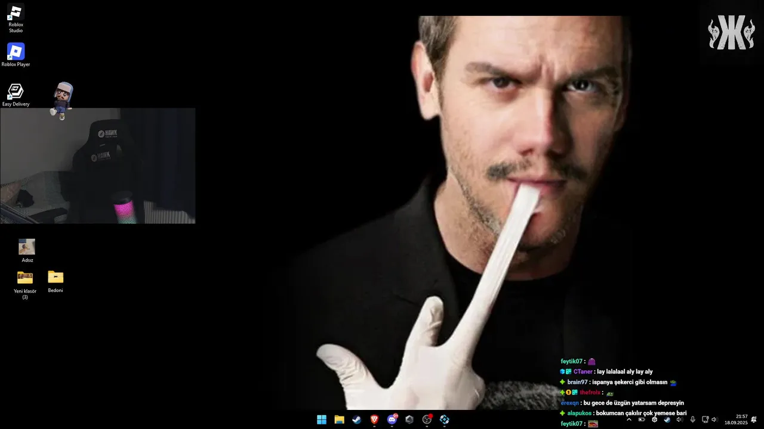Click the battery icon in system tray
Screen dimensions: 764x429
pos(642,419)
